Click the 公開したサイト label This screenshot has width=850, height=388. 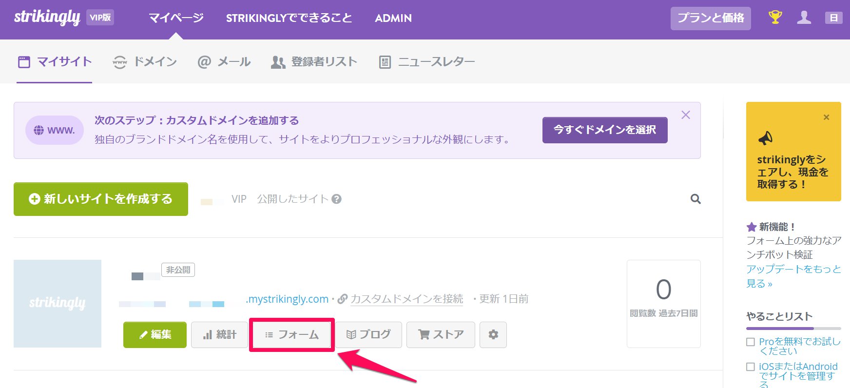click(293, 199)
